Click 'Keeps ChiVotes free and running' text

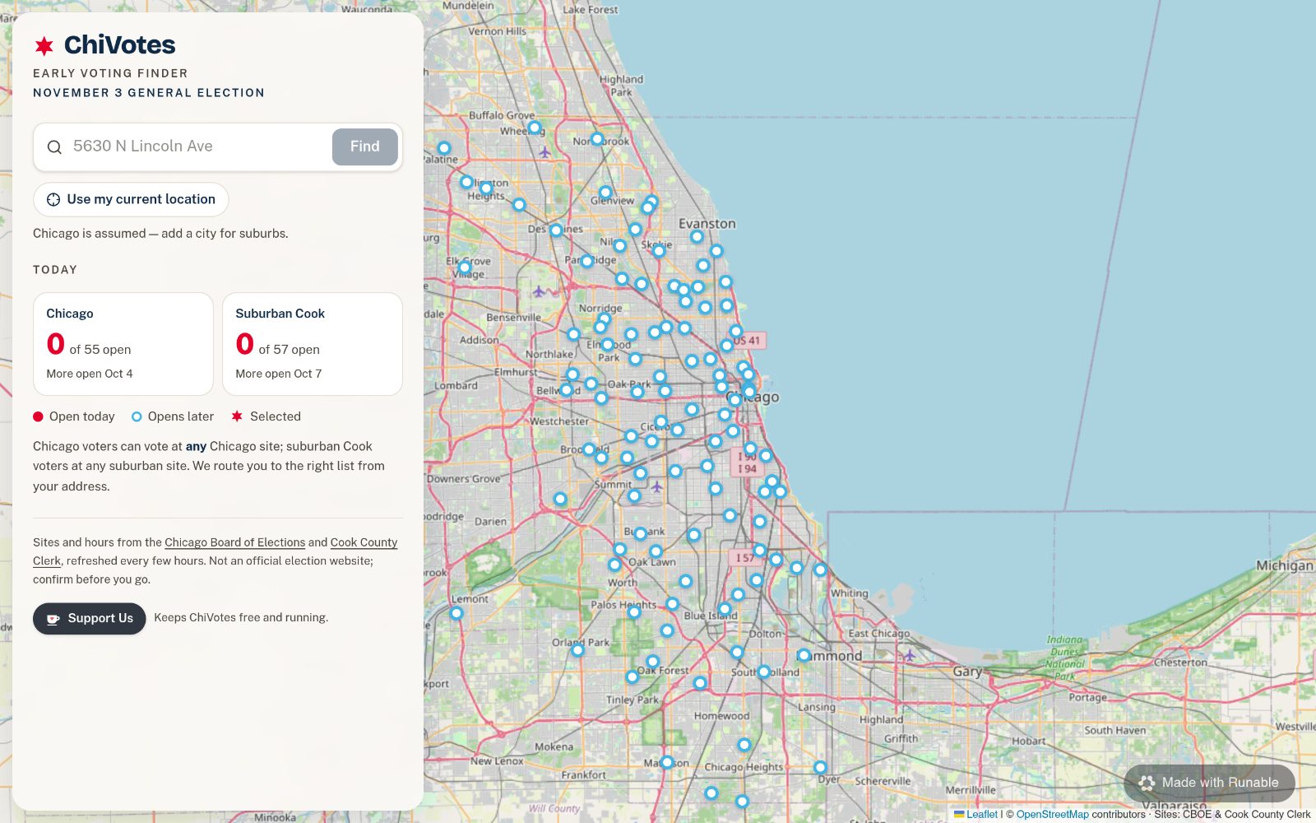241,617
